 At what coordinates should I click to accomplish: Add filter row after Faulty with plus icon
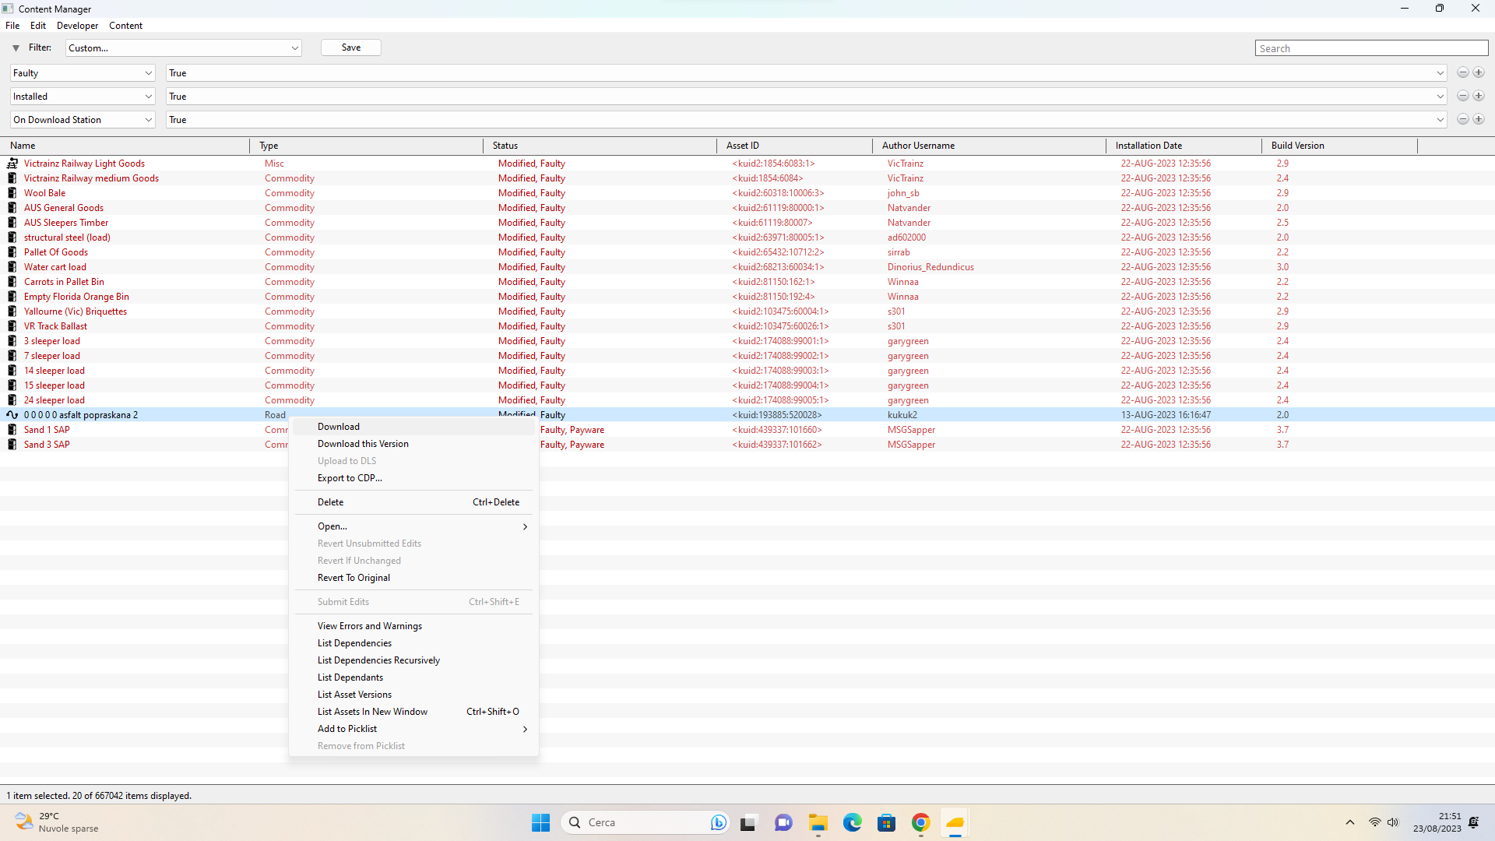pos(1479,73)
